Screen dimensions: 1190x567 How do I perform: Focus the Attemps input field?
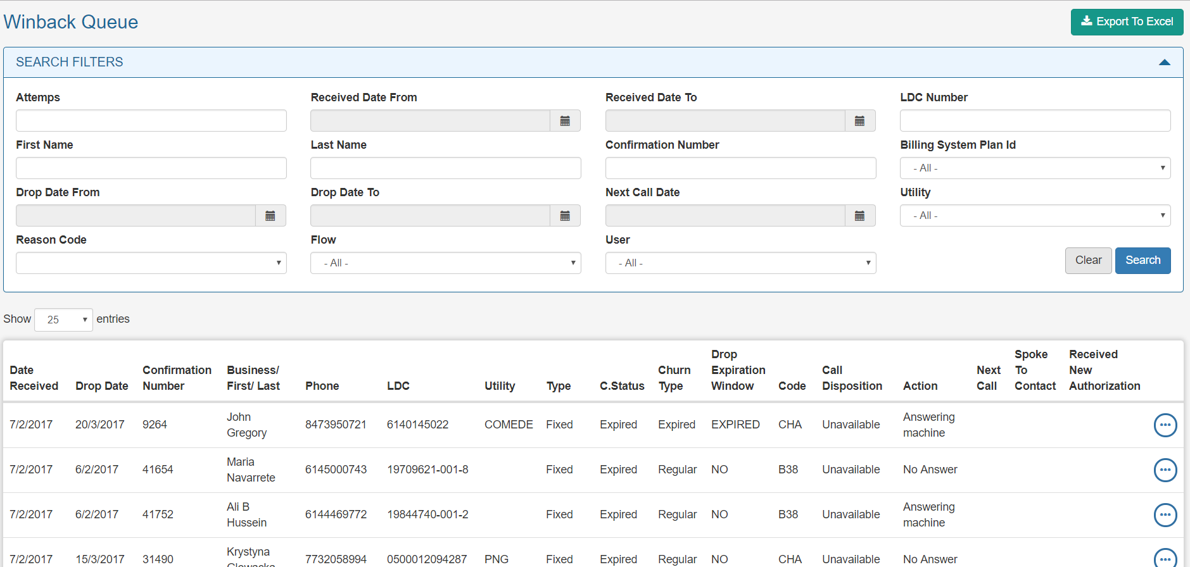[x=151, y=121]
